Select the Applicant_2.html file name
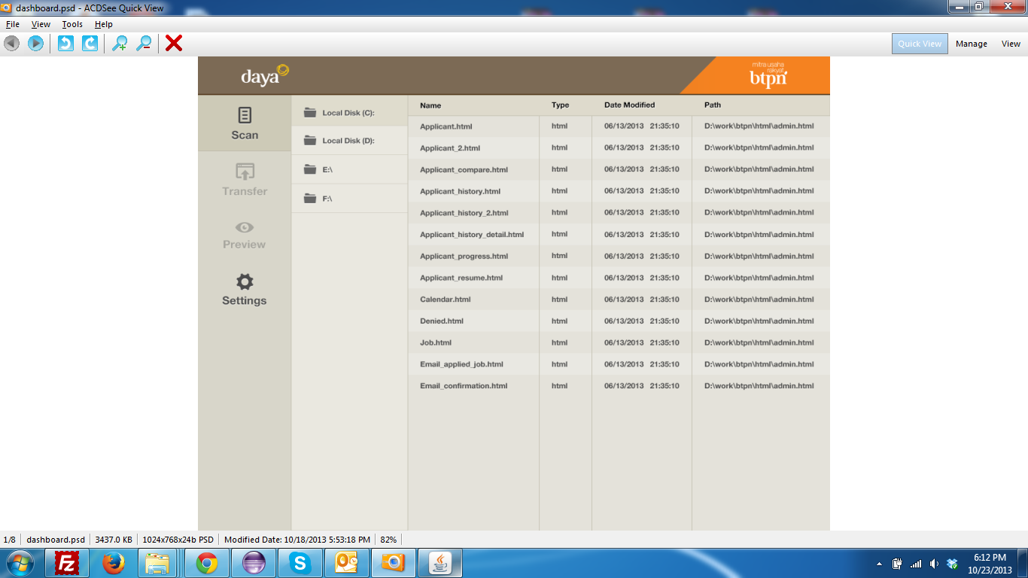 coord(450,148)
